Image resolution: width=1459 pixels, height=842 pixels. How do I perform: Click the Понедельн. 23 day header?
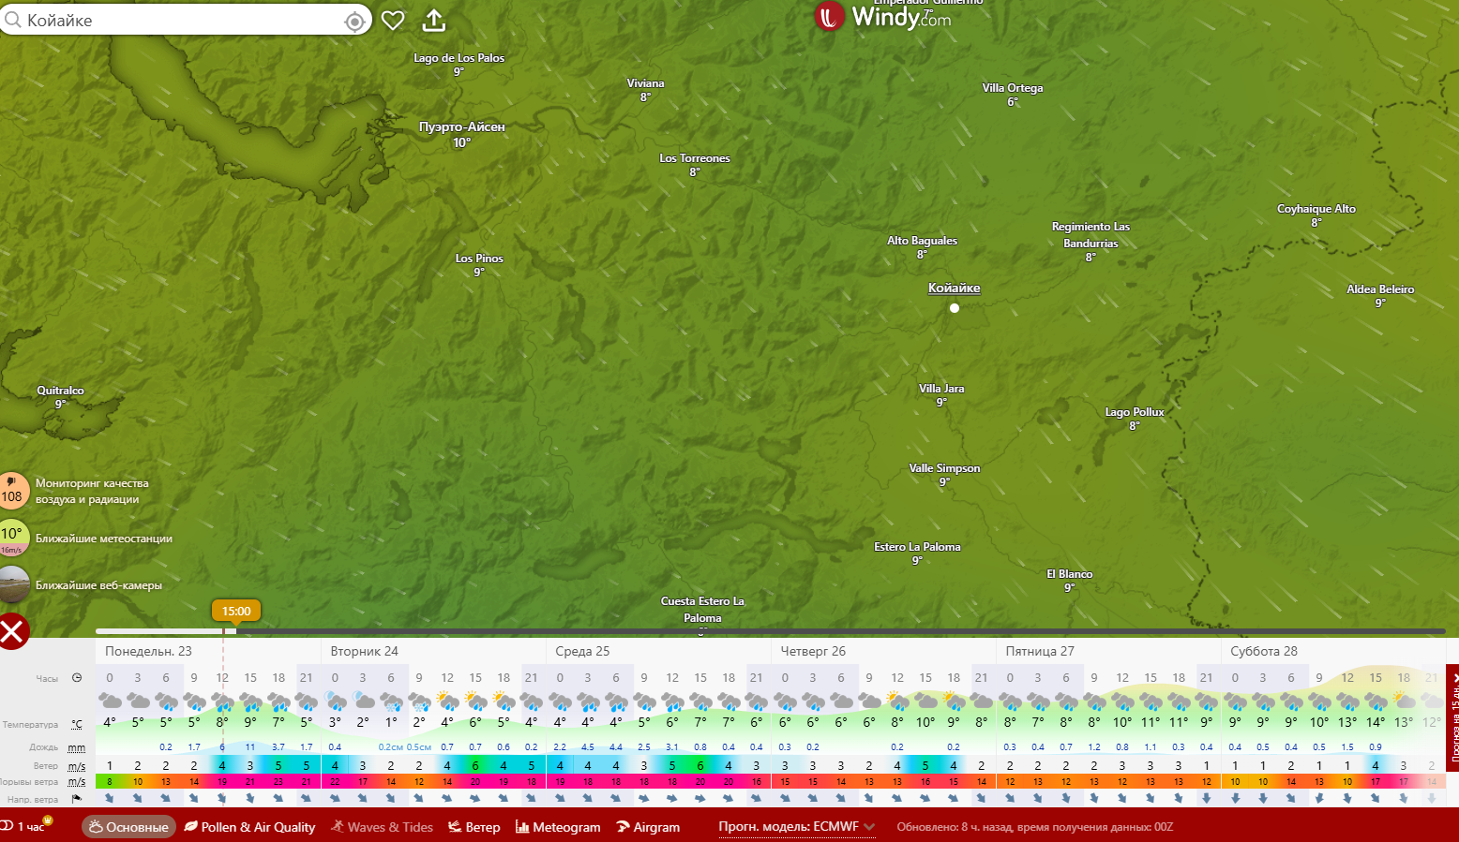tap(148, 651)
